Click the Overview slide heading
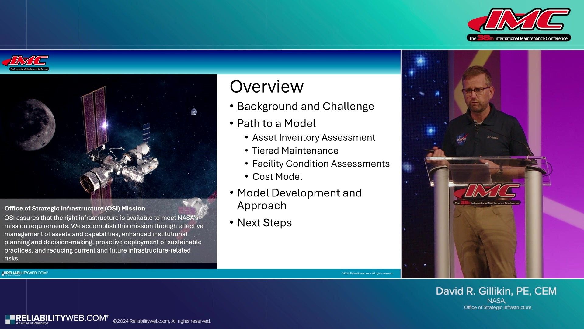Viewport: 584px width, 329px height. [266, 87]
